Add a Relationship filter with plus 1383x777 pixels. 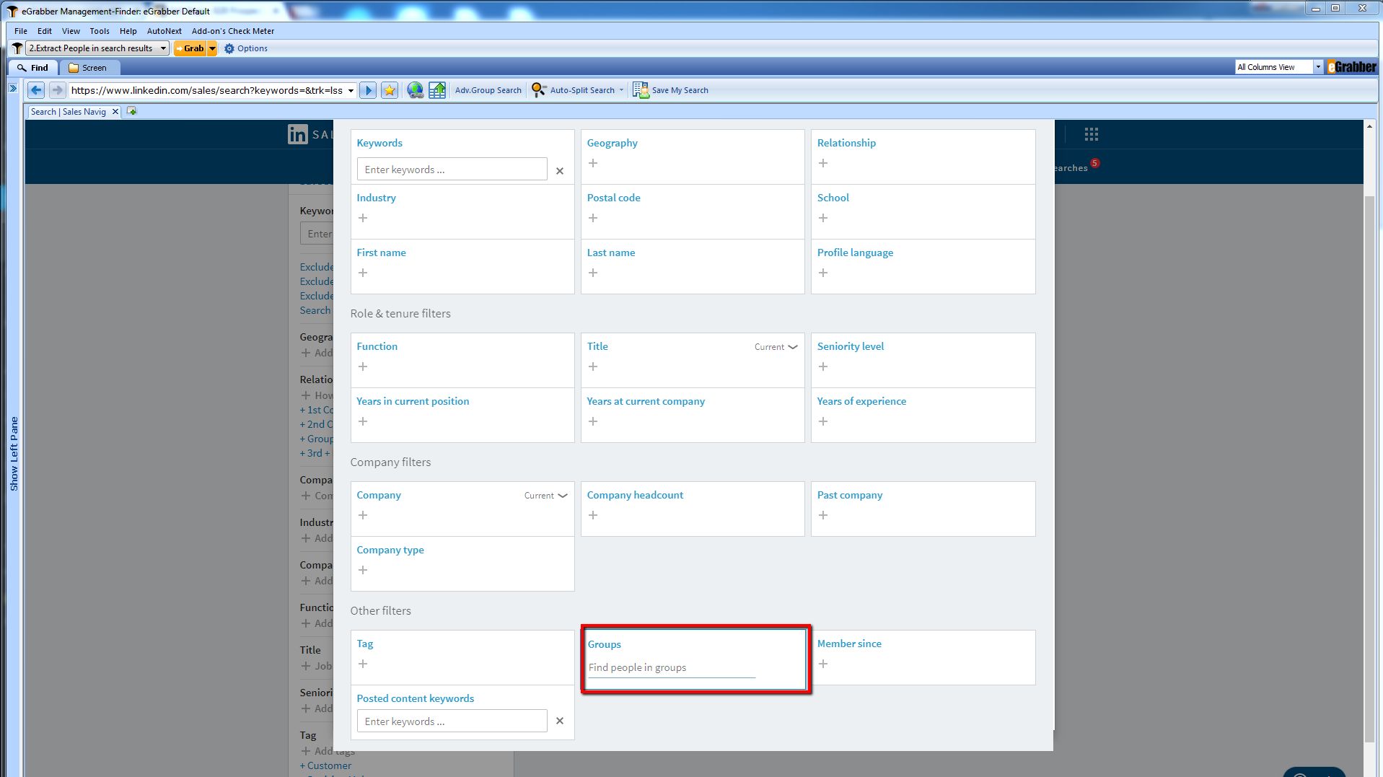click(x=823, y=163)
